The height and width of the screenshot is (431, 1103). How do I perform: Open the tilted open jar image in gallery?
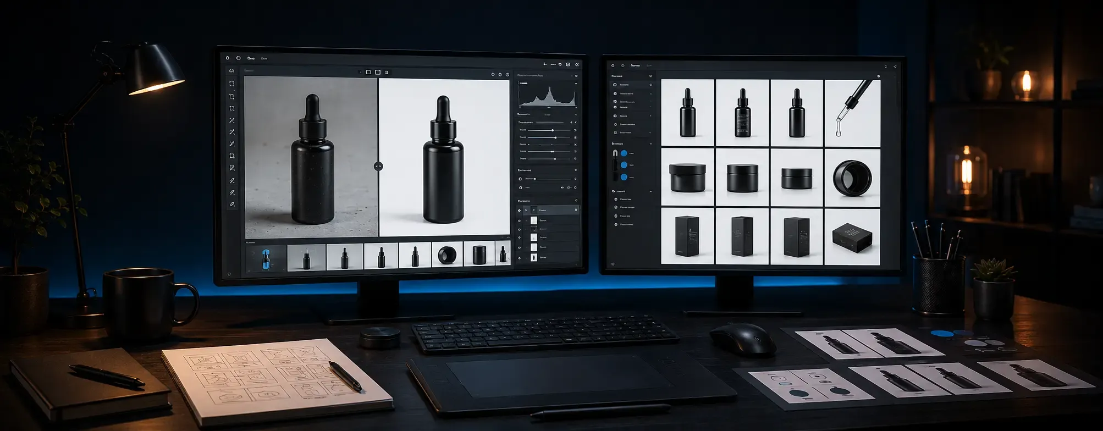852,177
